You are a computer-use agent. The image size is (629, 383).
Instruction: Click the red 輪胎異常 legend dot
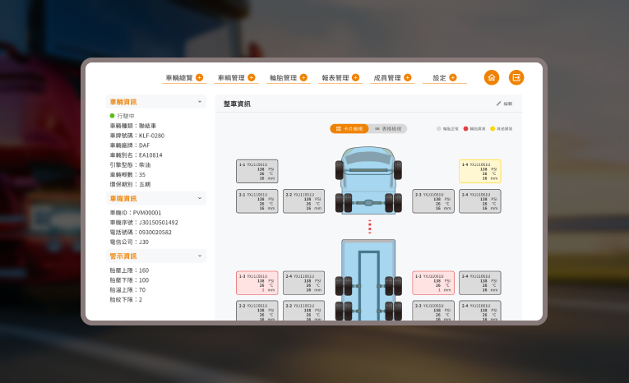465,129
